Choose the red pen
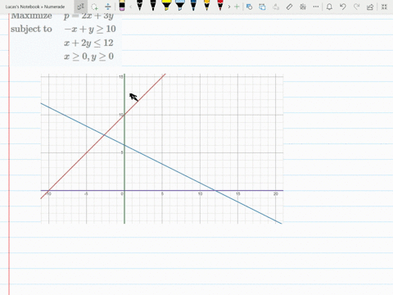The image size is (393, 295). [x=220, y=6]
